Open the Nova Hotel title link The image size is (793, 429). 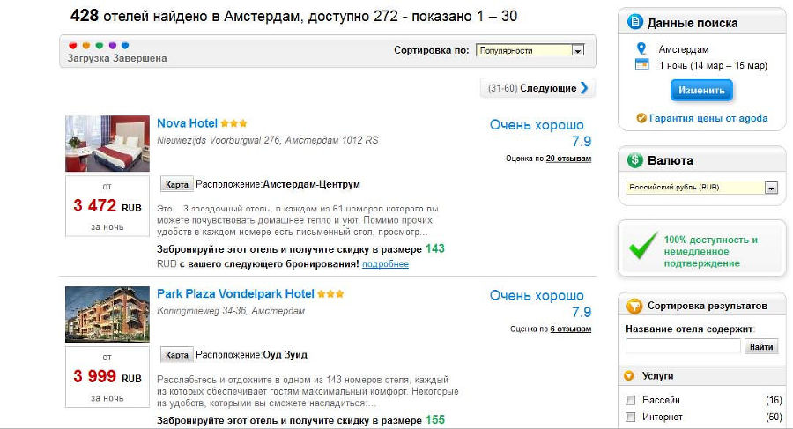(187, 123)
